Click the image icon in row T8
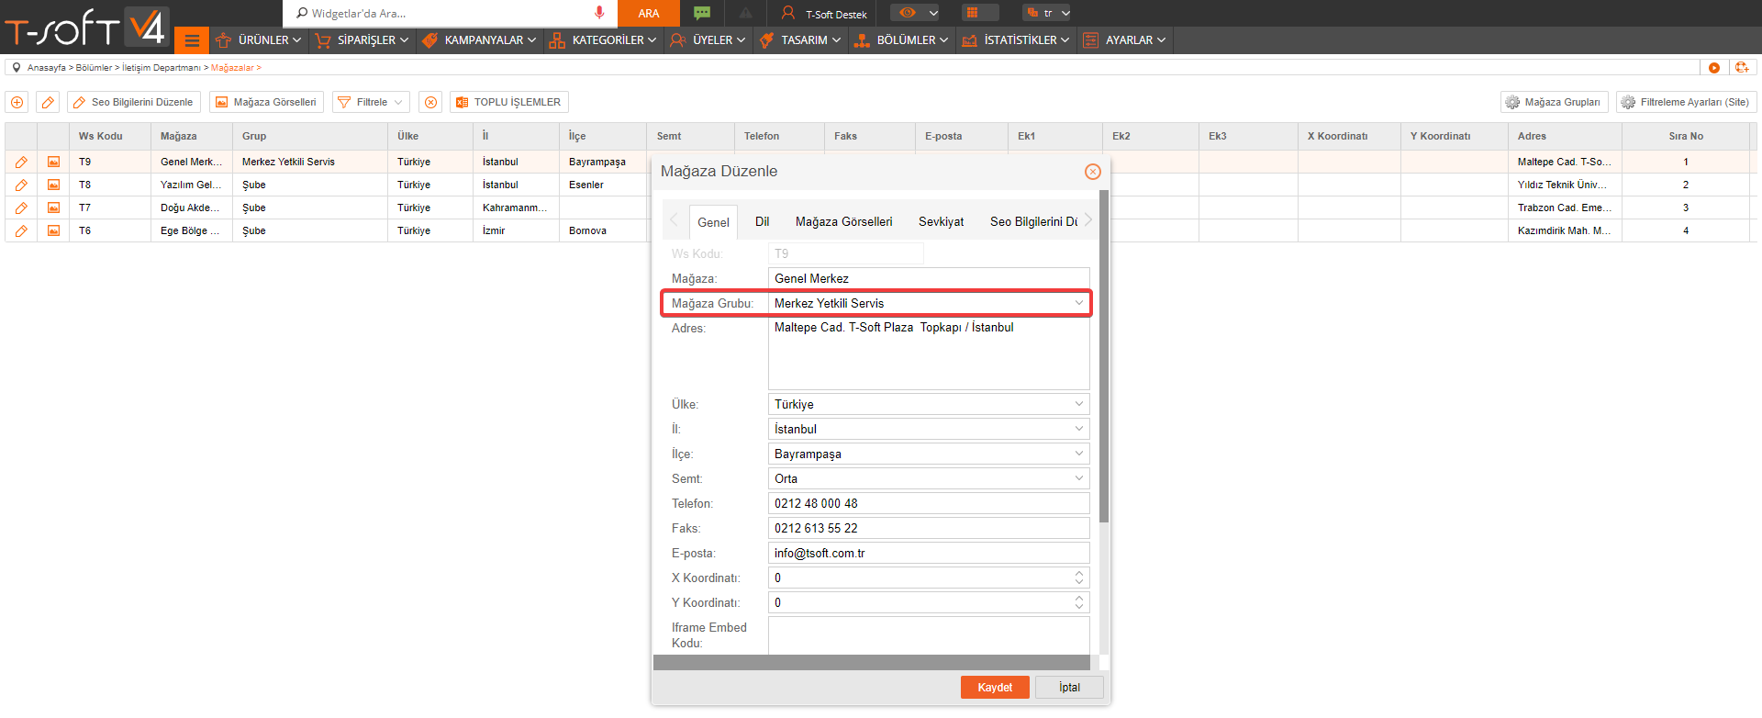 pos(53,185)
